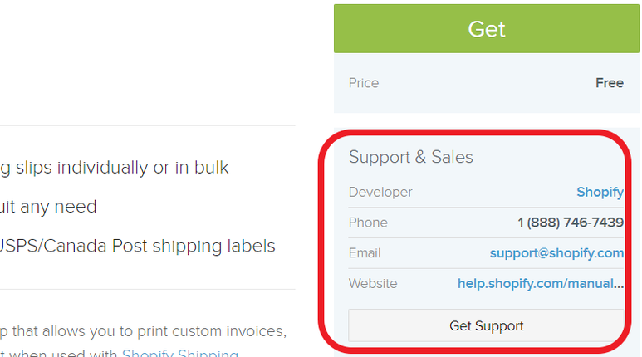Viewport: 642px width, 357px height.
Task: Click the Price label
Action: [364, 83]
